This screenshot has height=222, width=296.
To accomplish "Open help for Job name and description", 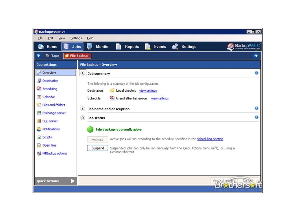I will pyautogui.click(x=256, y=108).
